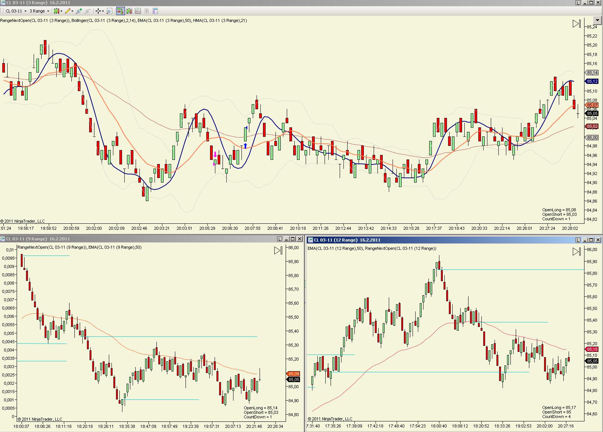Open the small arrow dropdown above the price axis

(x=598, y=20)
